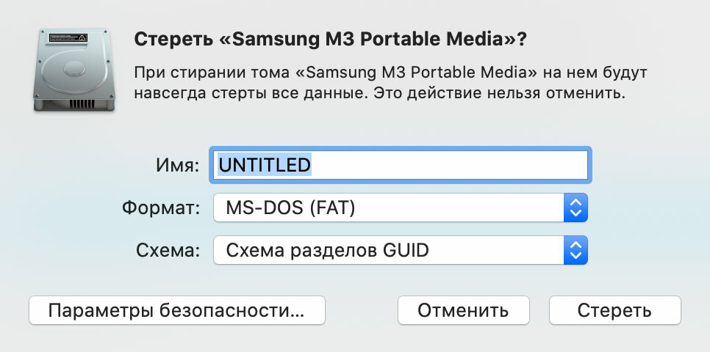Click the Имя: label

[178, 166]
